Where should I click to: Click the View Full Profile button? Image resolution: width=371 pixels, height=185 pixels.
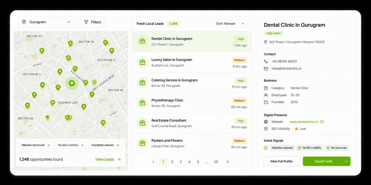[x=281, y=161]
